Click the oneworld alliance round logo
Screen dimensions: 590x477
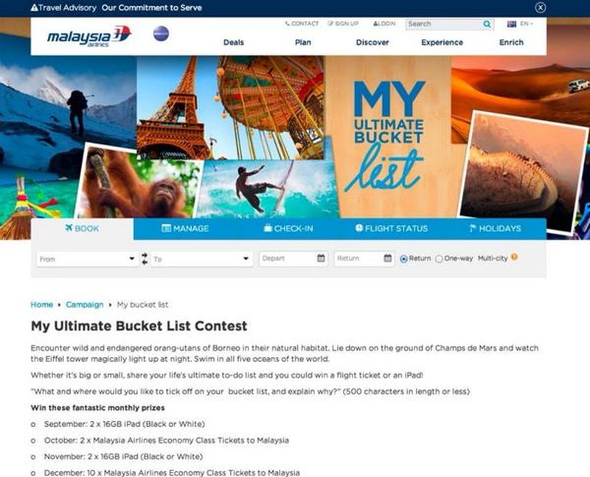[x=161, y=33]
